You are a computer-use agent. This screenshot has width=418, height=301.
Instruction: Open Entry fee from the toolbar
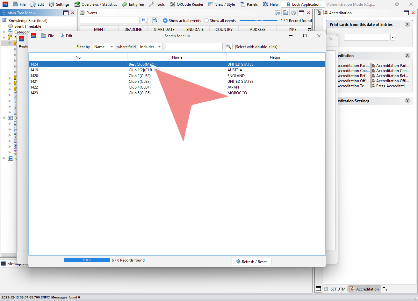pyautogui.click(x=133, y=4)
